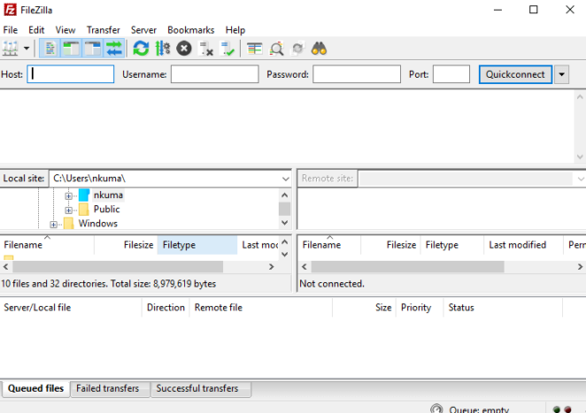Reconnect to the last used server
586x413 pixels.
pyautogui.click(x=227, y=49)
